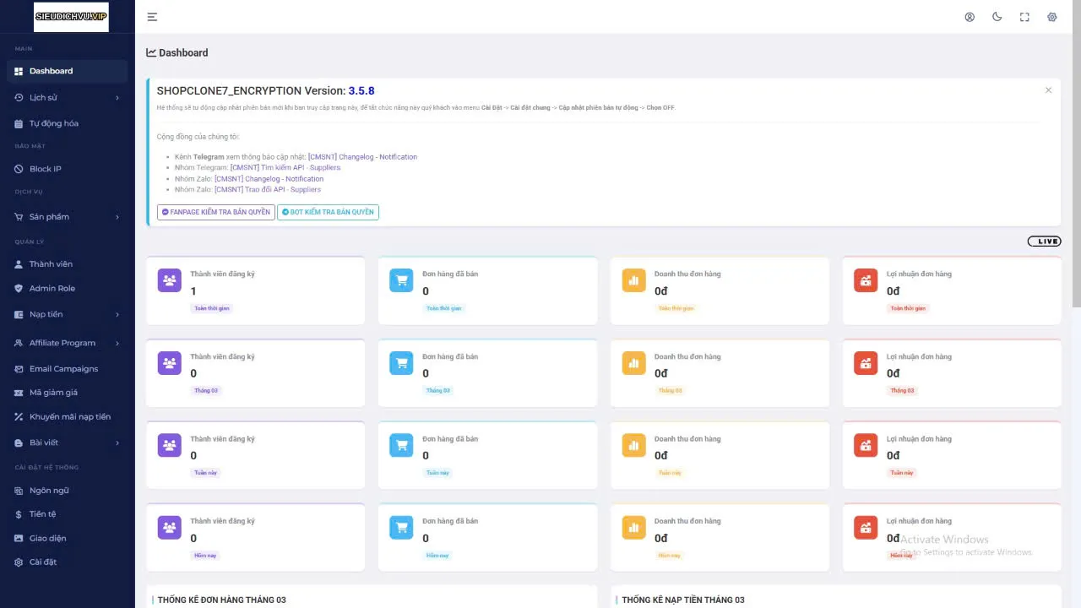This screenshot has height=608, width=1081.
Task: Open Tự động hóa menu item
Action: pyautogui.click(x=68, y=123)
